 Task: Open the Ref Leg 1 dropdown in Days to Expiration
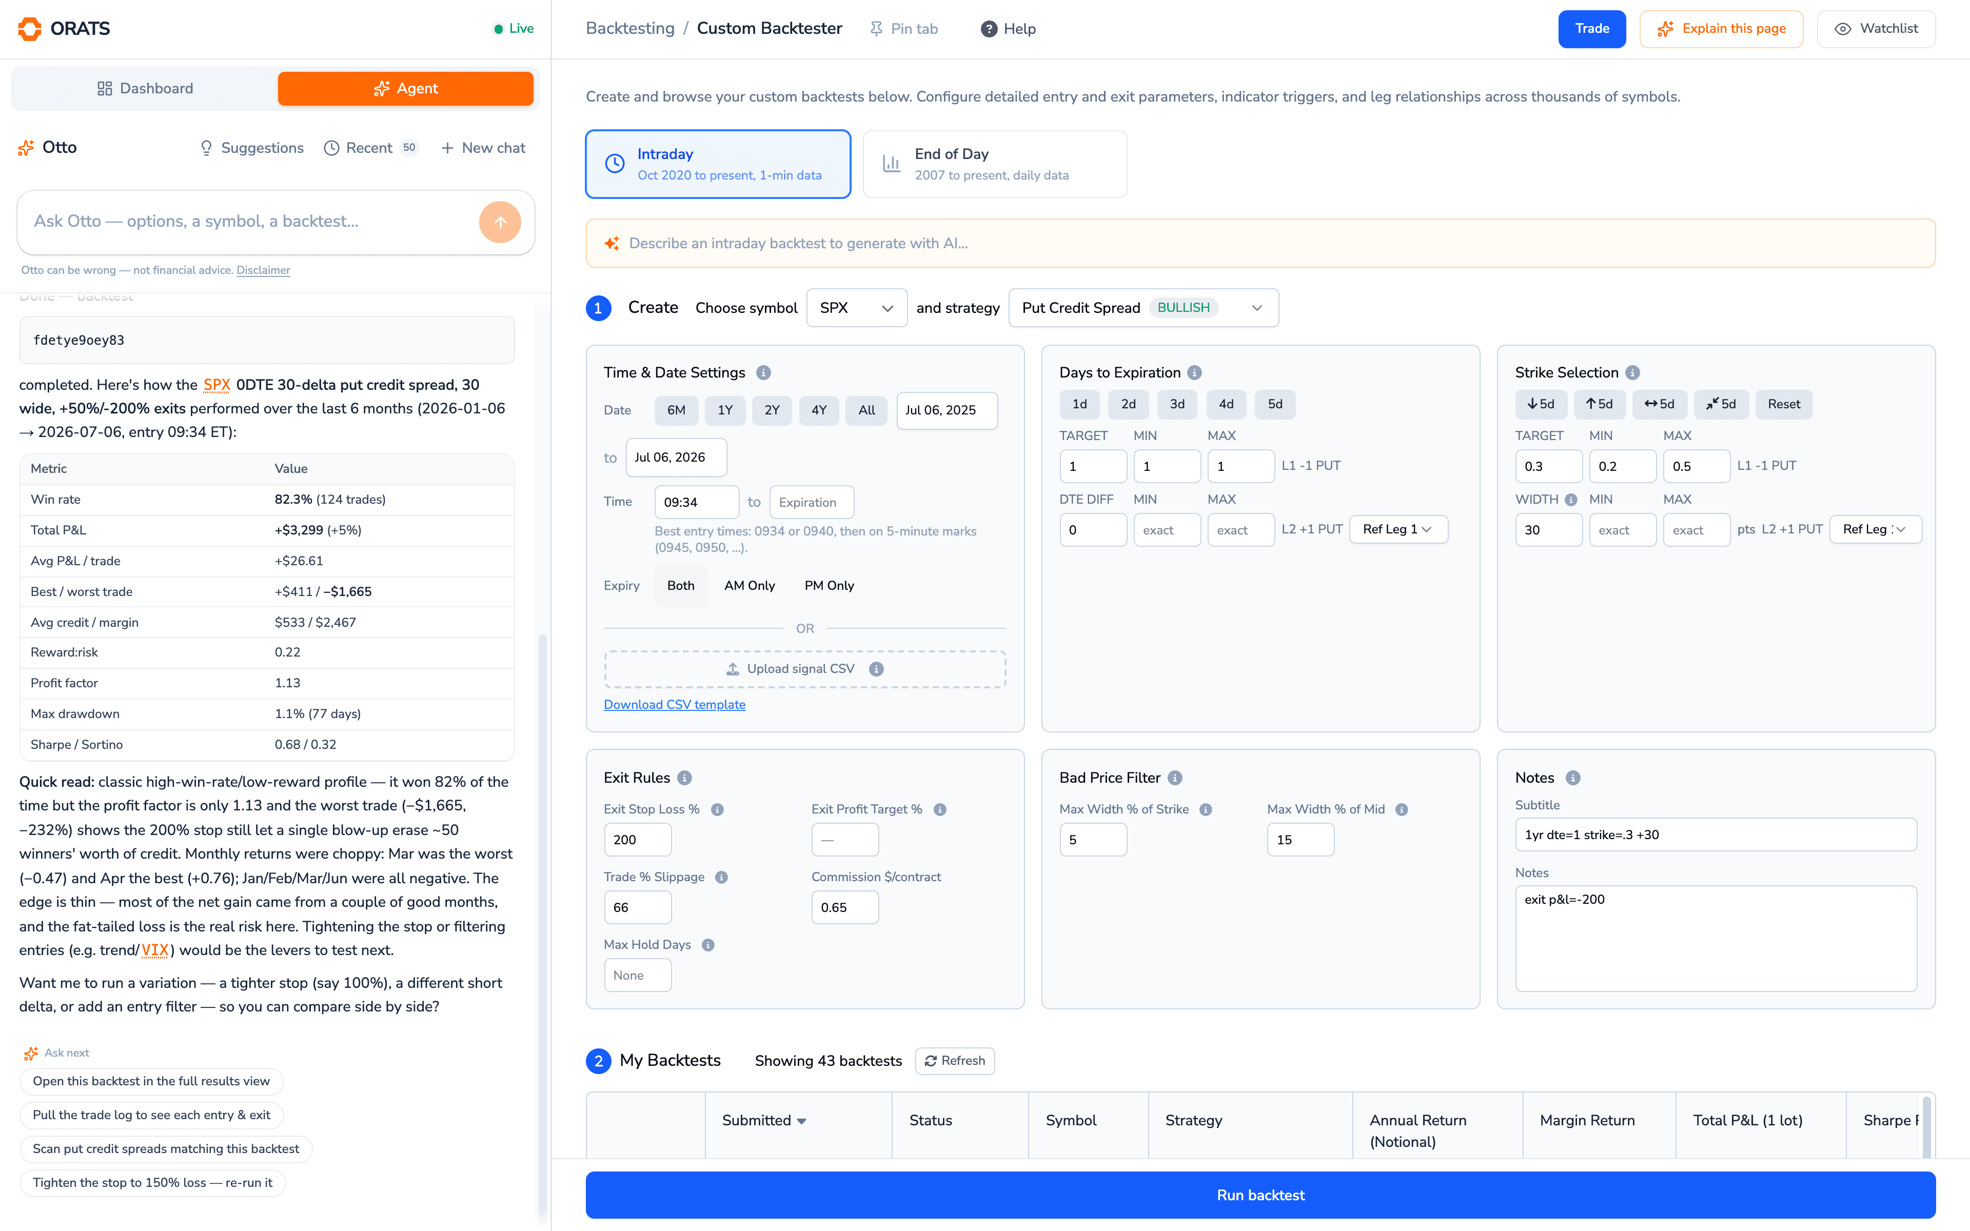point(1397,529)
